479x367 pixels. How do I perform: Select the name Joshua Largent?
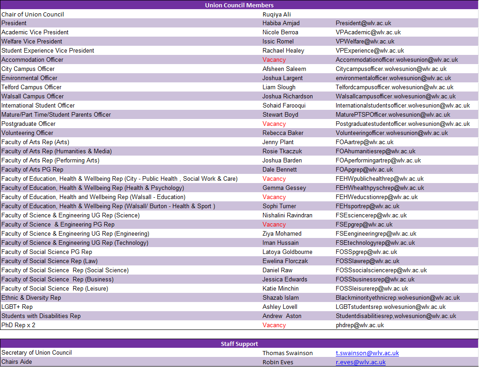[x=283, y=78]
